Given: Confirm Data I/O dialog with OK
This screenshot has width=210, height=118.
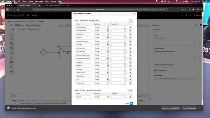Looking at the screenshot, I should 131,104.
